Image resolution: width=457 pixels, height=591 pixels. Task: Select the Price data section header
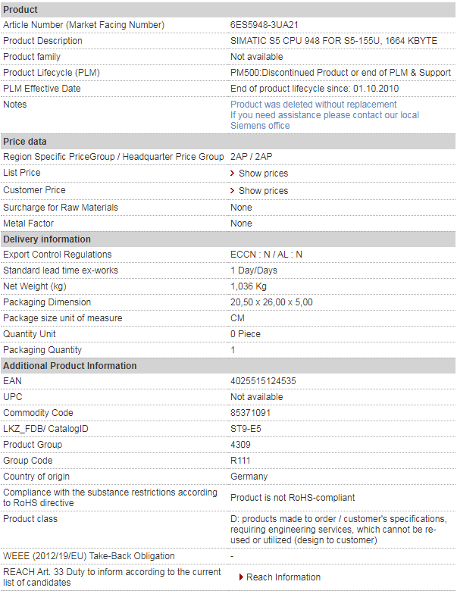pos(25,142)
